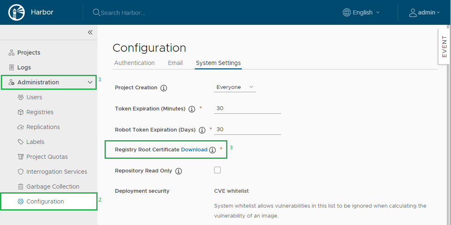Click the vertical page scrollbar
451x225 pixels.
[449, 125]
